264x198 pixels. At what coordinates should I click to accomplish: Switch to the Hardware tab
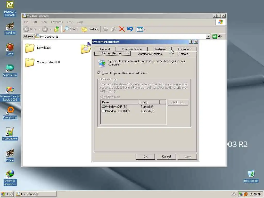(160, 49)
